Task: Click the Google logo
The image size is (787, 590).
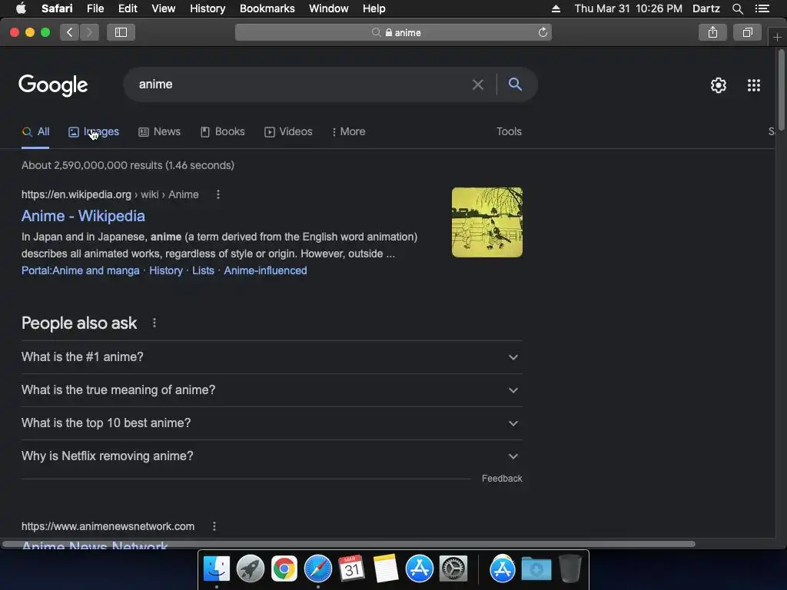Action: click(53, 85)
